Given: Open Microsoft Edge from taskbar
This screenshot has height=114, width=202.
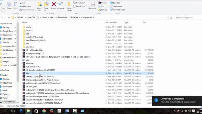Looking at the screenshot, I should coord(21,111).
